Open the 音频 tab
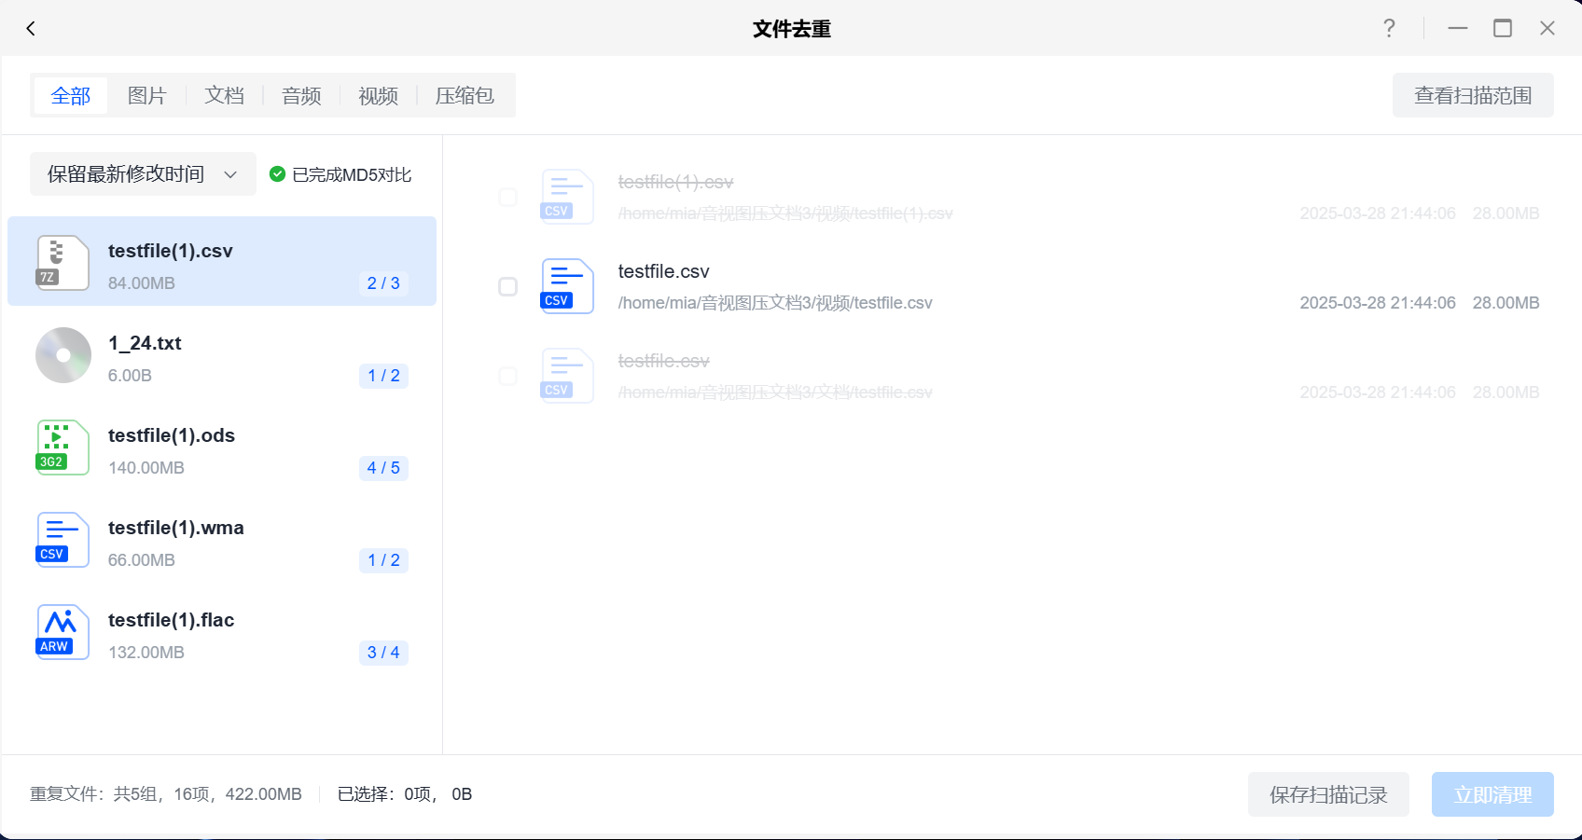Viewport: 1582px width, 840px height. point(301,96)
